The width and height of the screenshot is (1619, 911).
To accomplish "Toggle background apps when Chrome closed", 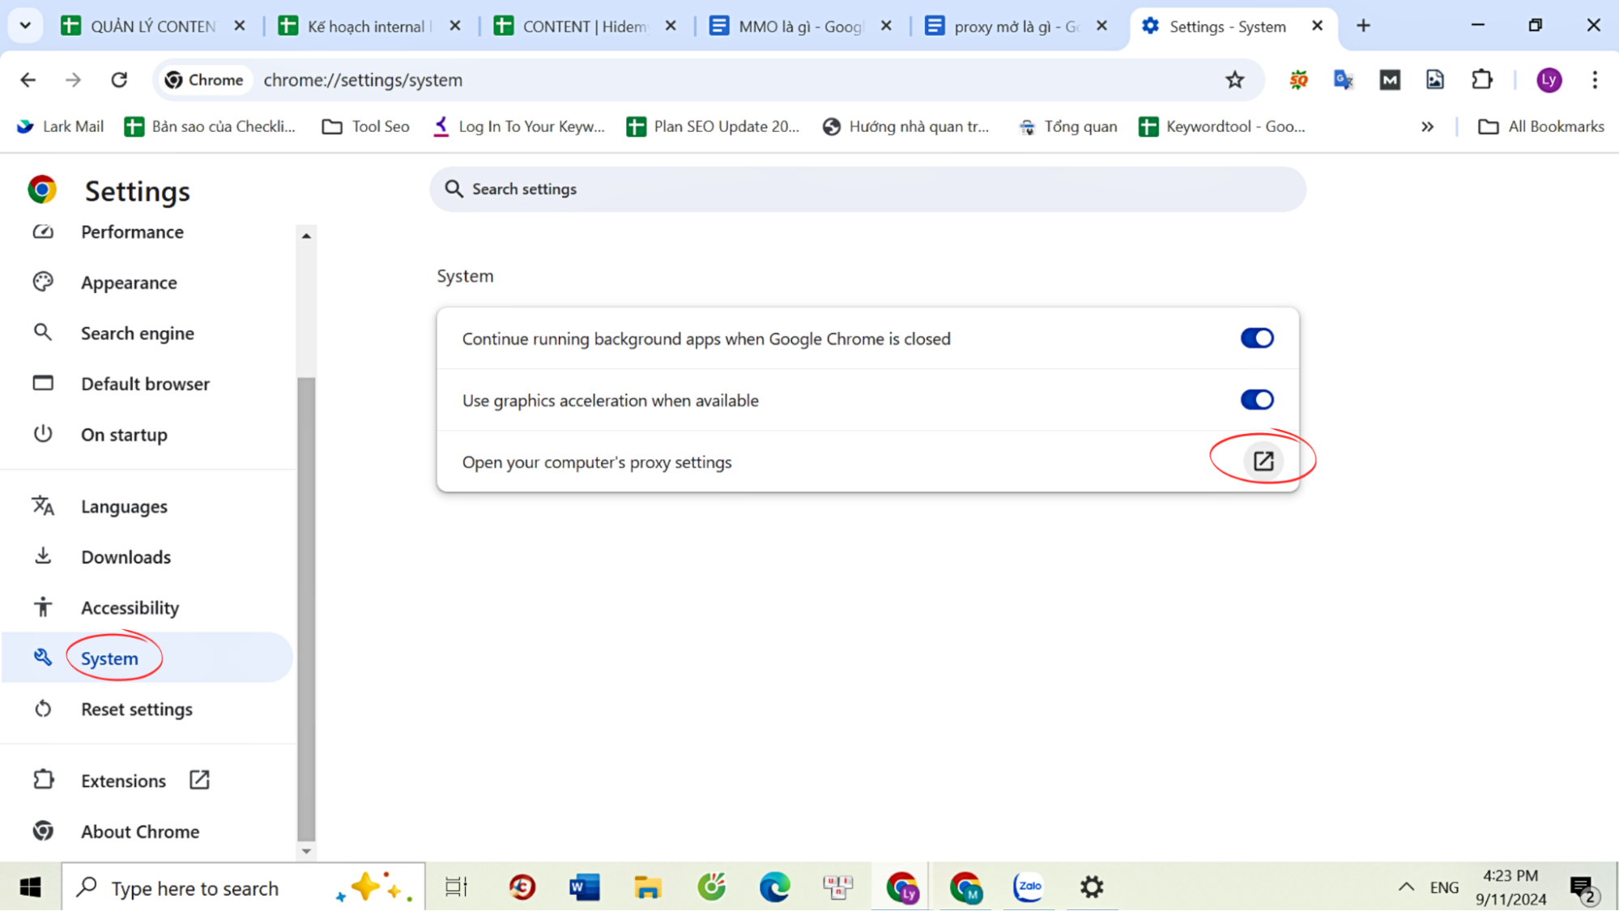I will point(1258,338).
